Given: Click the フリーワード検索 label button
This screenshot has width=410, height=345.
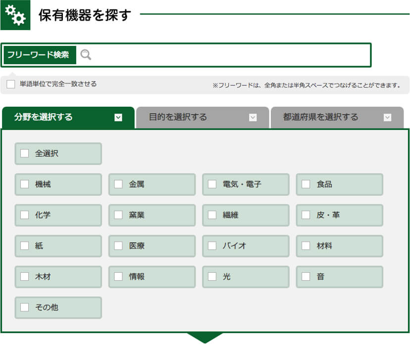Looking at the screenshot, I should (40, 55).
